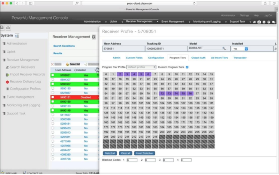Switch to the Admin tab

coord(116,58)
